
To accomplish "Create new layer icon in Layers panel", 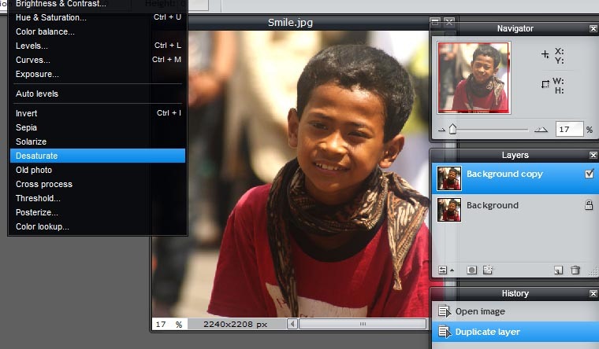I will (559, 270).
